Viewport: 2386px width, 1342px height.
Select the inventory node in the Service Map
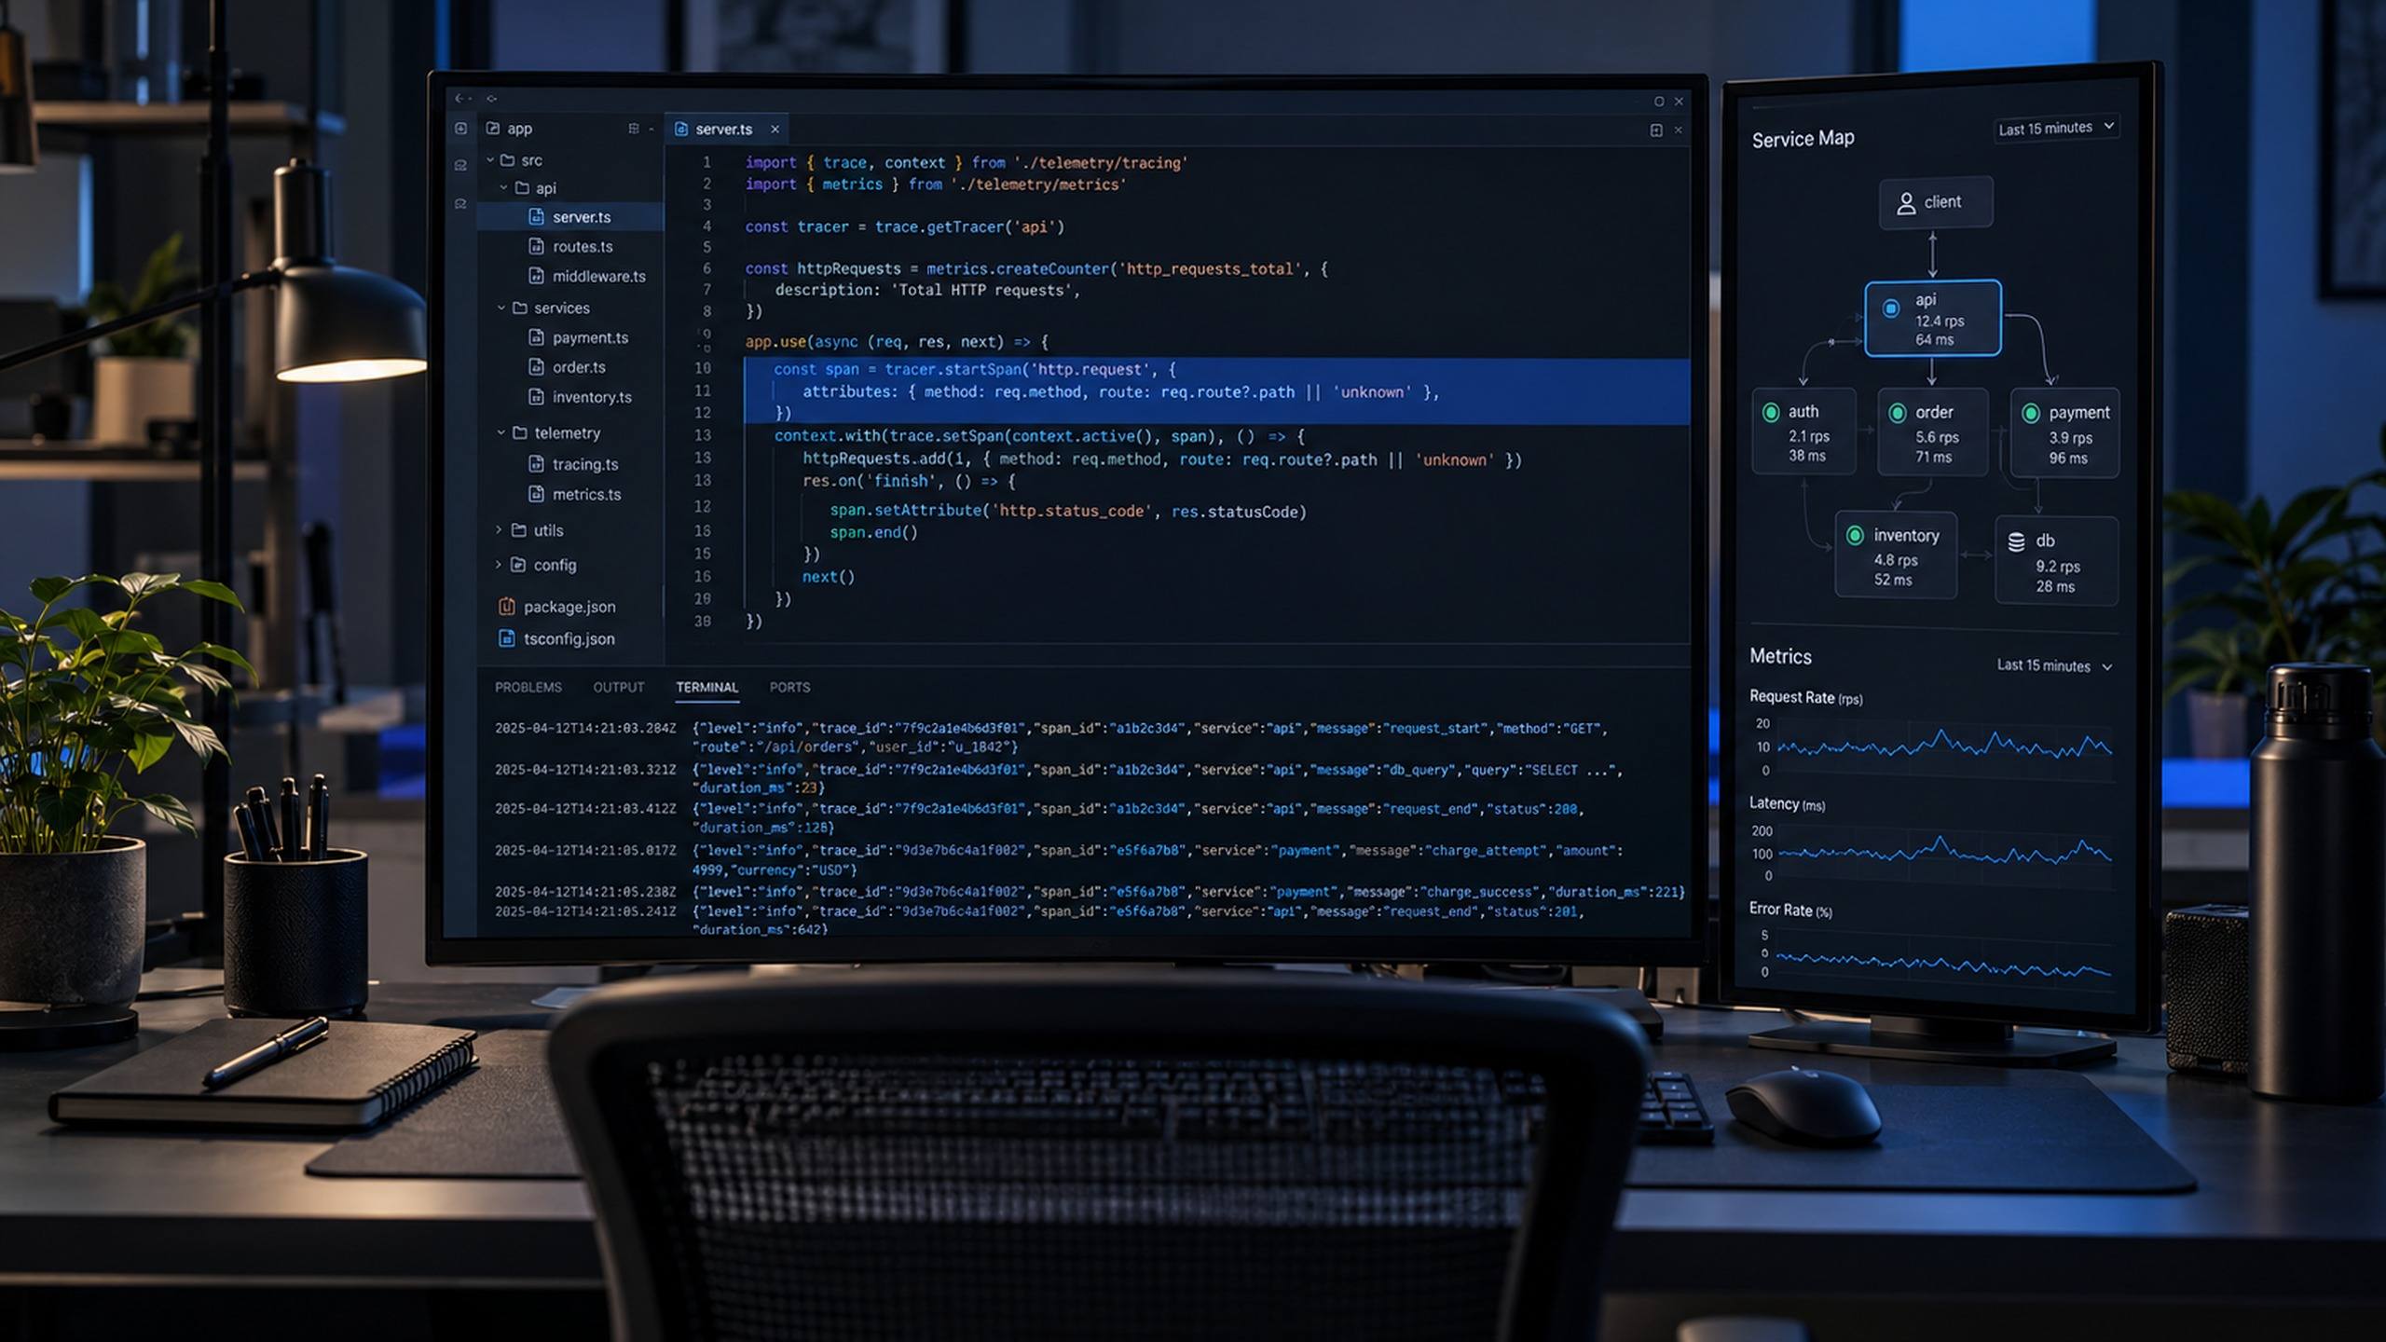1896,555
